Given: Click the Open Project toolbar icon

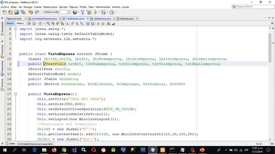Looking at the screenshot, I should tap(17, 12).
